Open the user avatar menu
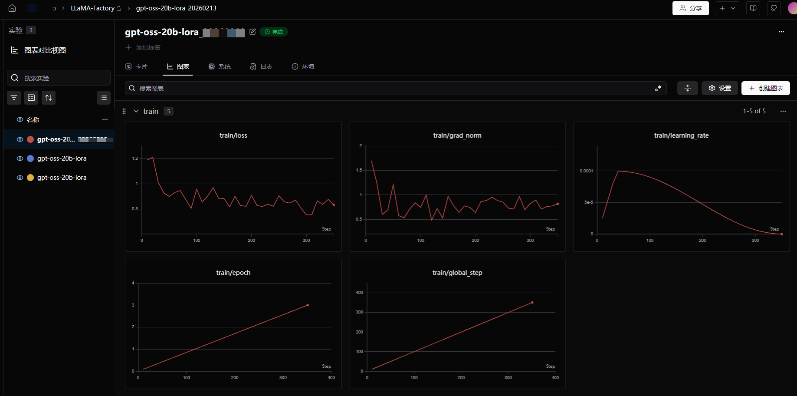 (x=792, y=8)
